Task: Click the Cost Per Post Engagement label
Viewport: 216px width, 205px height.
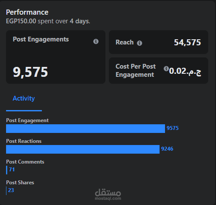Action: coord(136,70)
